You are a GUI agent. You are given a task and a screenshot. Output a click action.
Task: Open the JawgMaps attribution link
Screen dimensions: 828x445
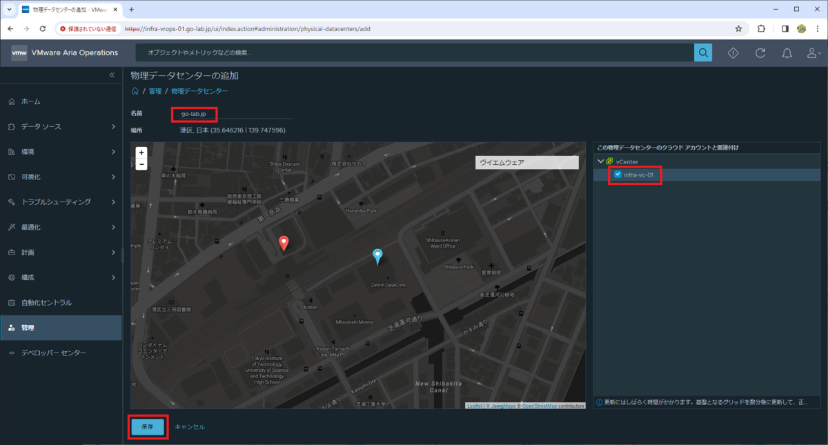point(502,406)
